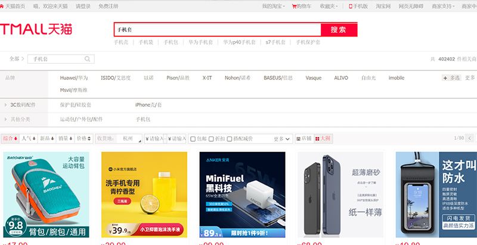Click the TMALL 天猫 logo
Viewport: 477px width, 245px height.
[x=36, y=29]
